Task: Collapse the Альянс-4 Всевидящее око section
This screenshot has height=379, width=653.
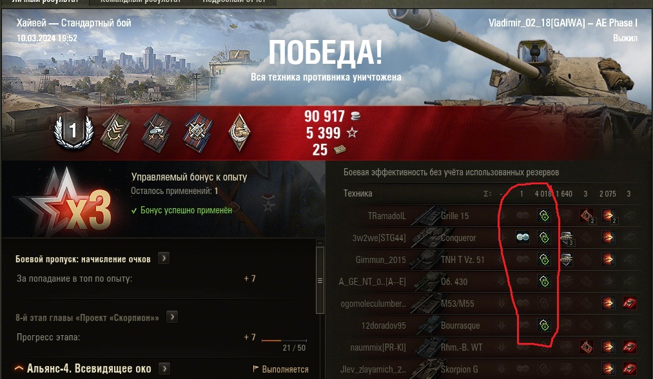Action: click(19, 369)
